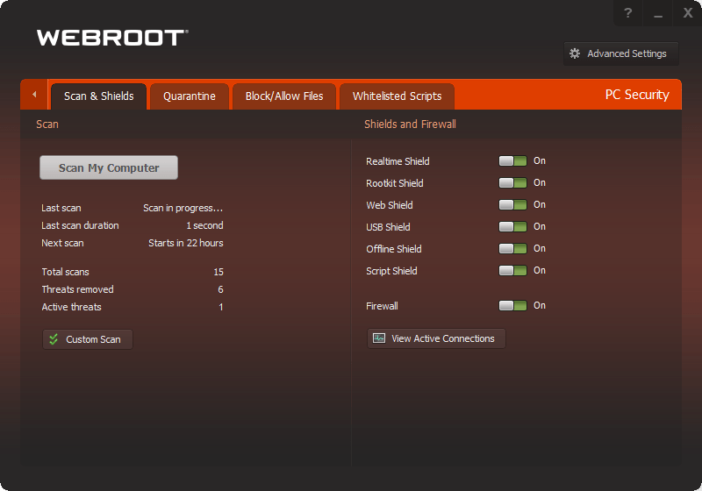Open View Active Connections
The image size is (702, 491).
coord(436,338)
